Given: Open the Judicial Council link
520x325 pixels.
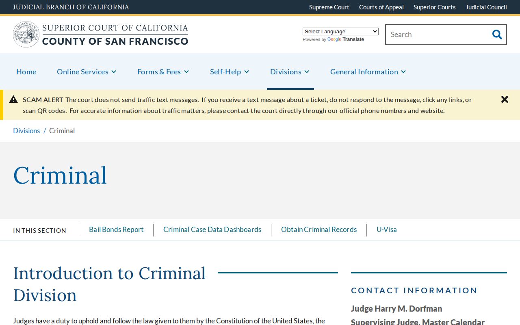Looking at the screenshot, I should coord(486,7).
